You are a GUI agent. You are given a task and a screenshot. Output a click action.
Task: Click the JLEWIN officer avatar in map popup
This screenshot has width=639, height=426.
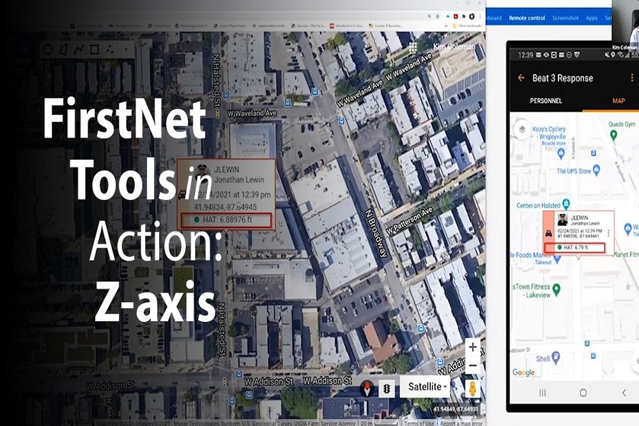coord(201,173)
